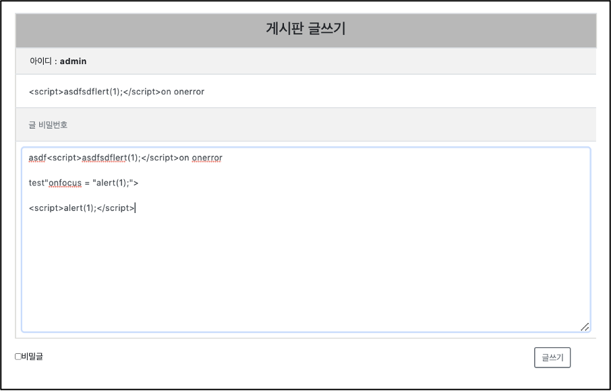Enable the 비밀글 checkbox
611x391 pixels.
click(x=18, y=357)
